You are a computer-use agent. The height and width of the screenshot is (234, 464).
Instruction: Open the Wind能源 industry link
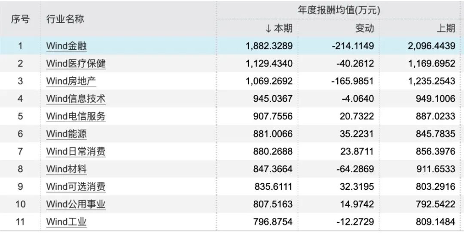coord(66,134)
